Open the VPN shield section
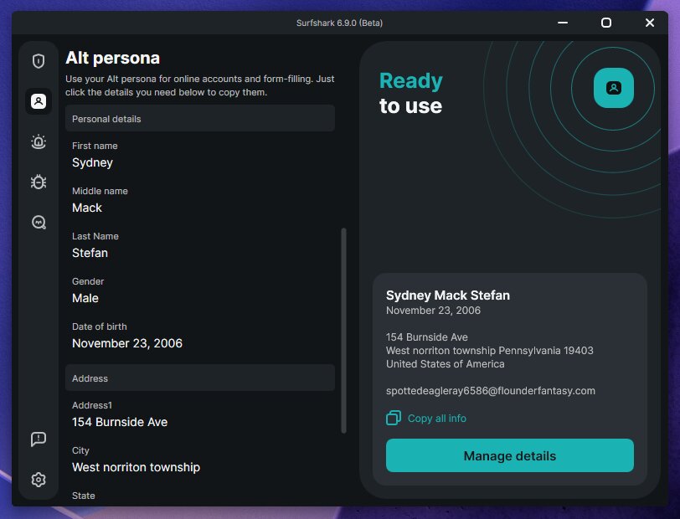Viewport: 680px width, 519px height. point(38,61)
